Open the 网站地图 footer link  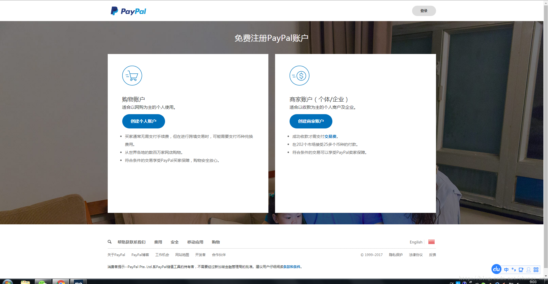click(x=182, y=255)
